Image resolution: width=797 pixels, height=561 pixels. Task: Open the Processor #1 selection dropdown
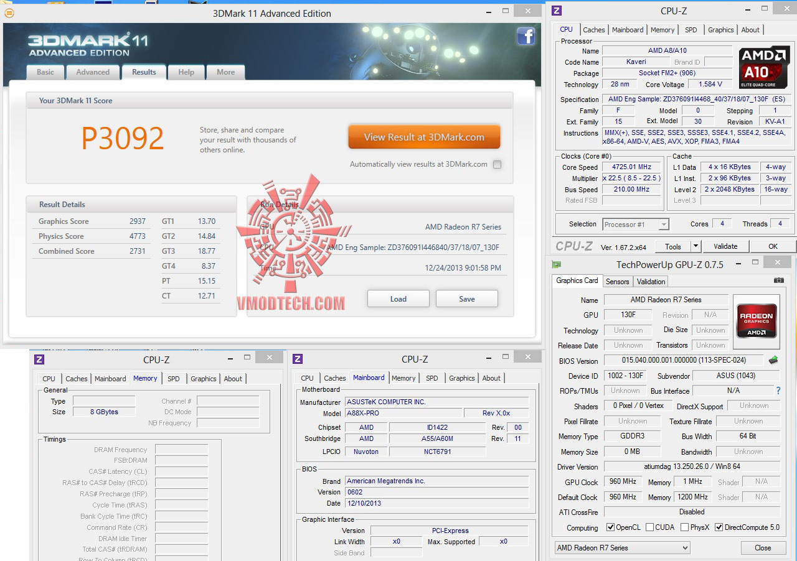coord(635,225)
